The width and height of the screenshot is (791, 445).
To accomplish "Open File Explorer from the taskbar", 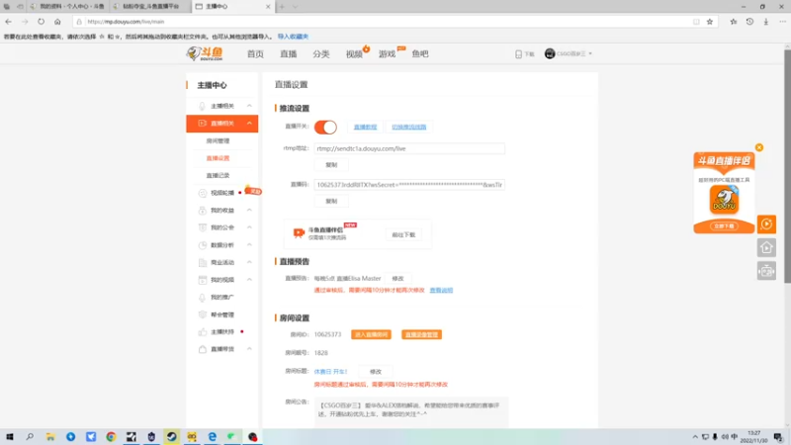I will (x=50, y=437).
